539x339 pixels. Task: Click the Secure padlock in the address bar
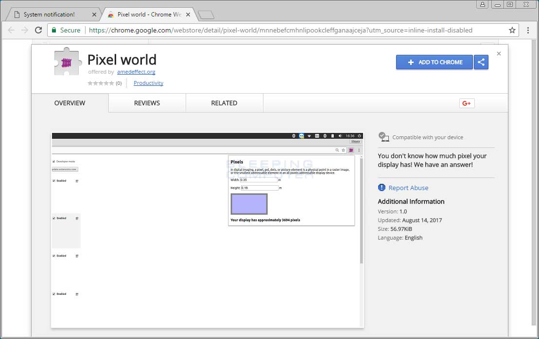[55, 30]
